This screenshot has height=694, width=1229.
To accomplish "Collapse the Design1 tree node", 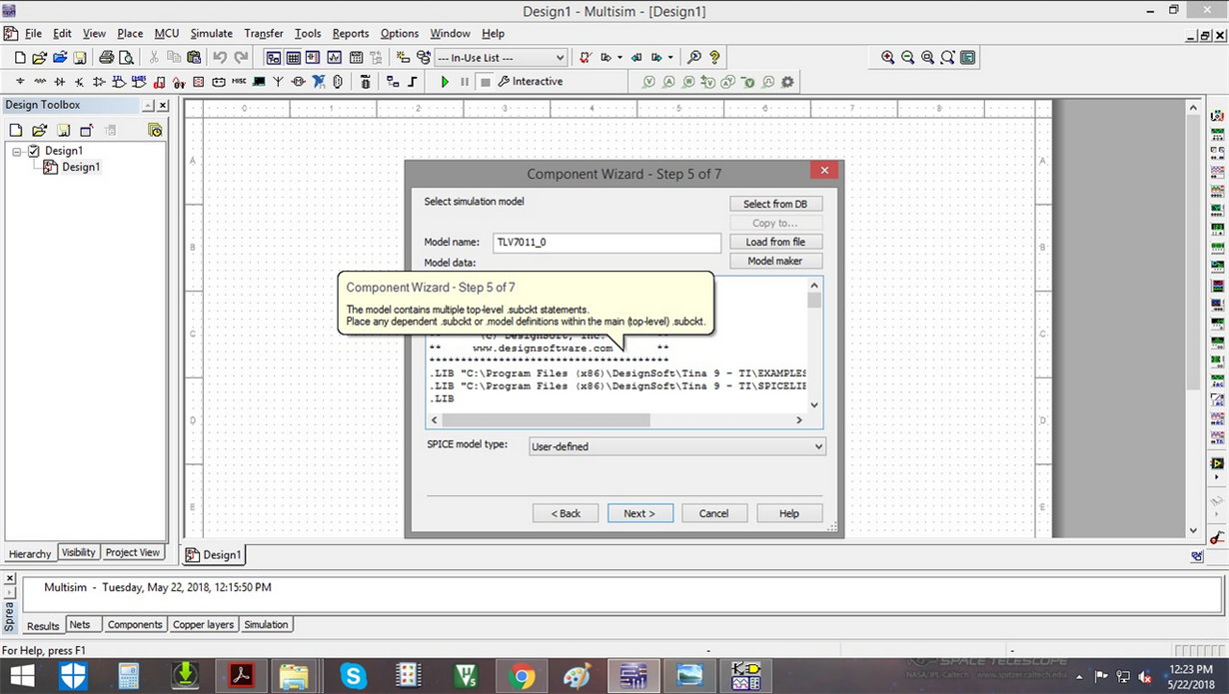I will 17,151.
